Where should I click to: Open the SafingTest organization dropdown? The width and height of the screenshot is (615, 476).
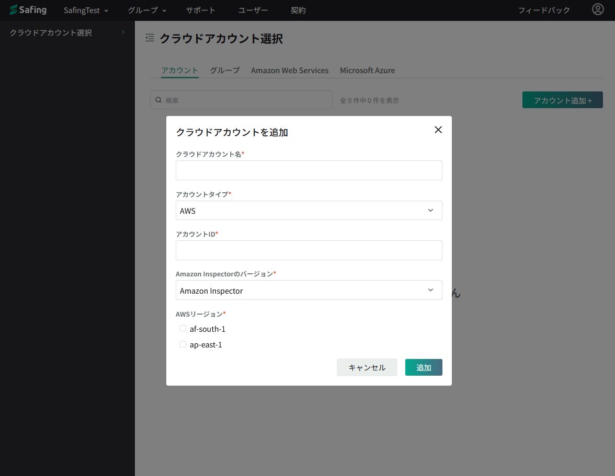pos(86,10)
